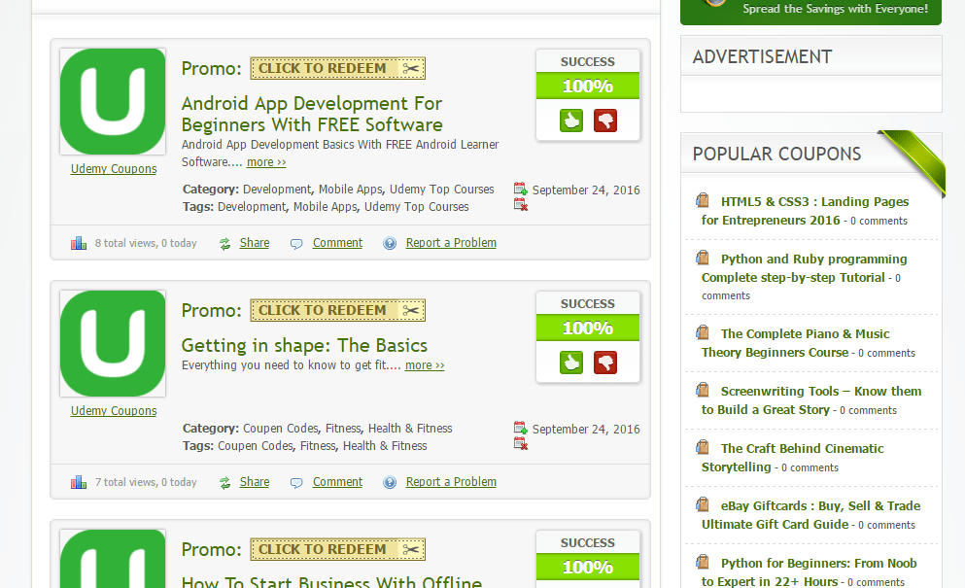Expand 'more' on Getting in shape description
The height and width of the screenshot is (588, 965).
tap(425, 365)
